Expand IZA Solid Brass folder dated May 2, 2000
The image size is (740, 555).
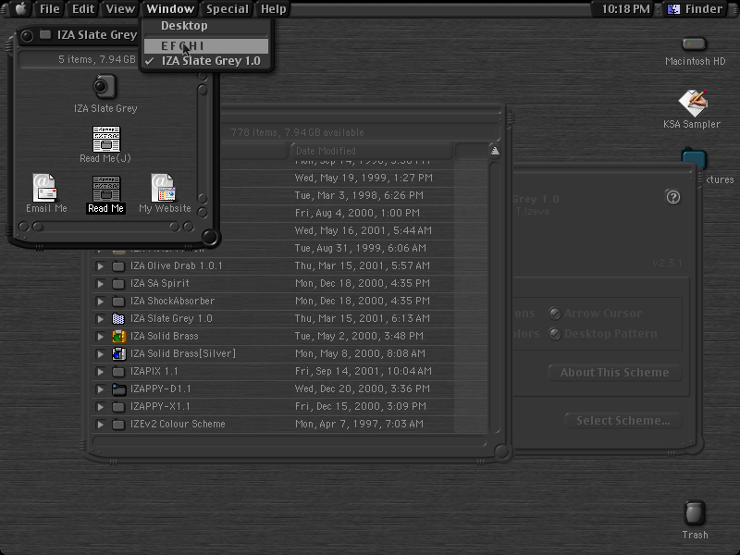click(100, 336)
